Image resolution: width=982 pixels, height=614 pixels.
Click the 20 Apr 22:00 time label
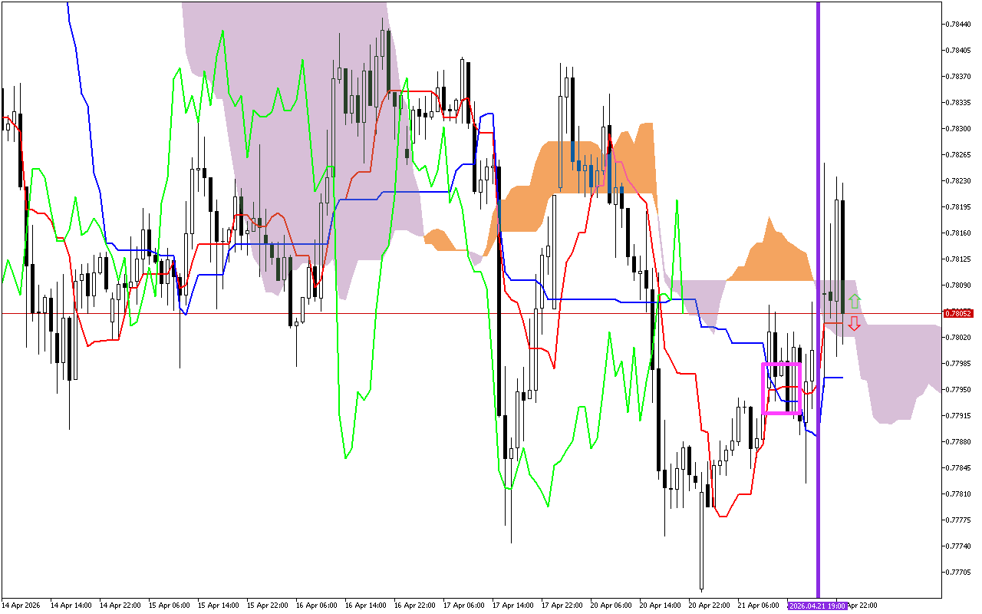(x=708, y=606)
